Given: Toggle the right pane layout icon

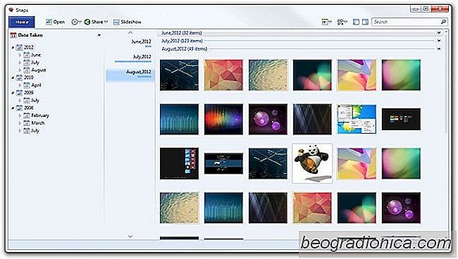Looking at the screenshot, I should [x=365, y=22].
